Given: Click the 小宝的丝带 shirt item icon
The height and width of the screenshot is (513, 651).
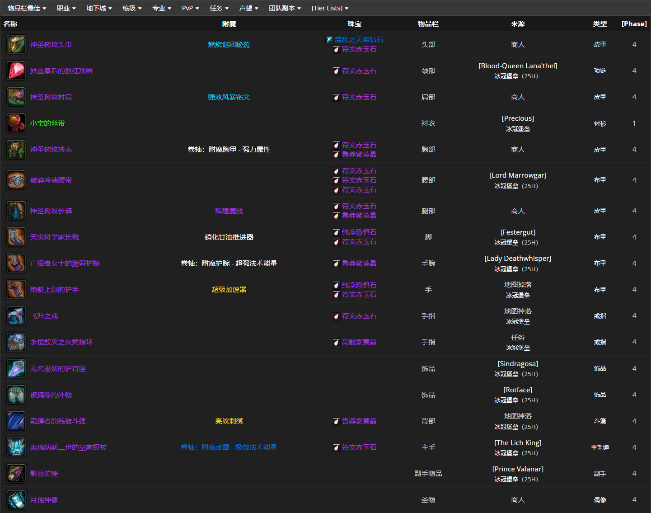Looking at the screenshot, I should pos(16,123).
